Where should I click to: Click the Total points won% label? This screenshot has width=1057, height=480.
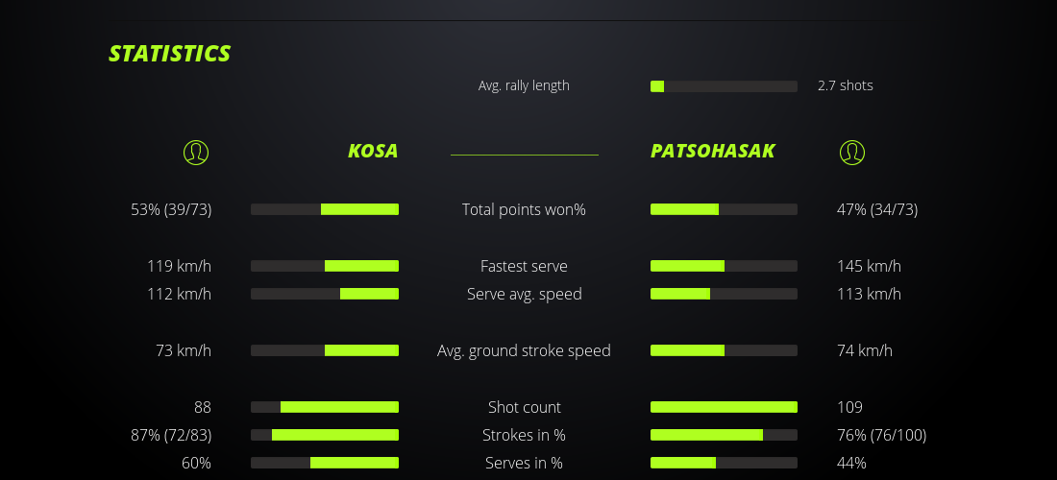tap(524, 209)
